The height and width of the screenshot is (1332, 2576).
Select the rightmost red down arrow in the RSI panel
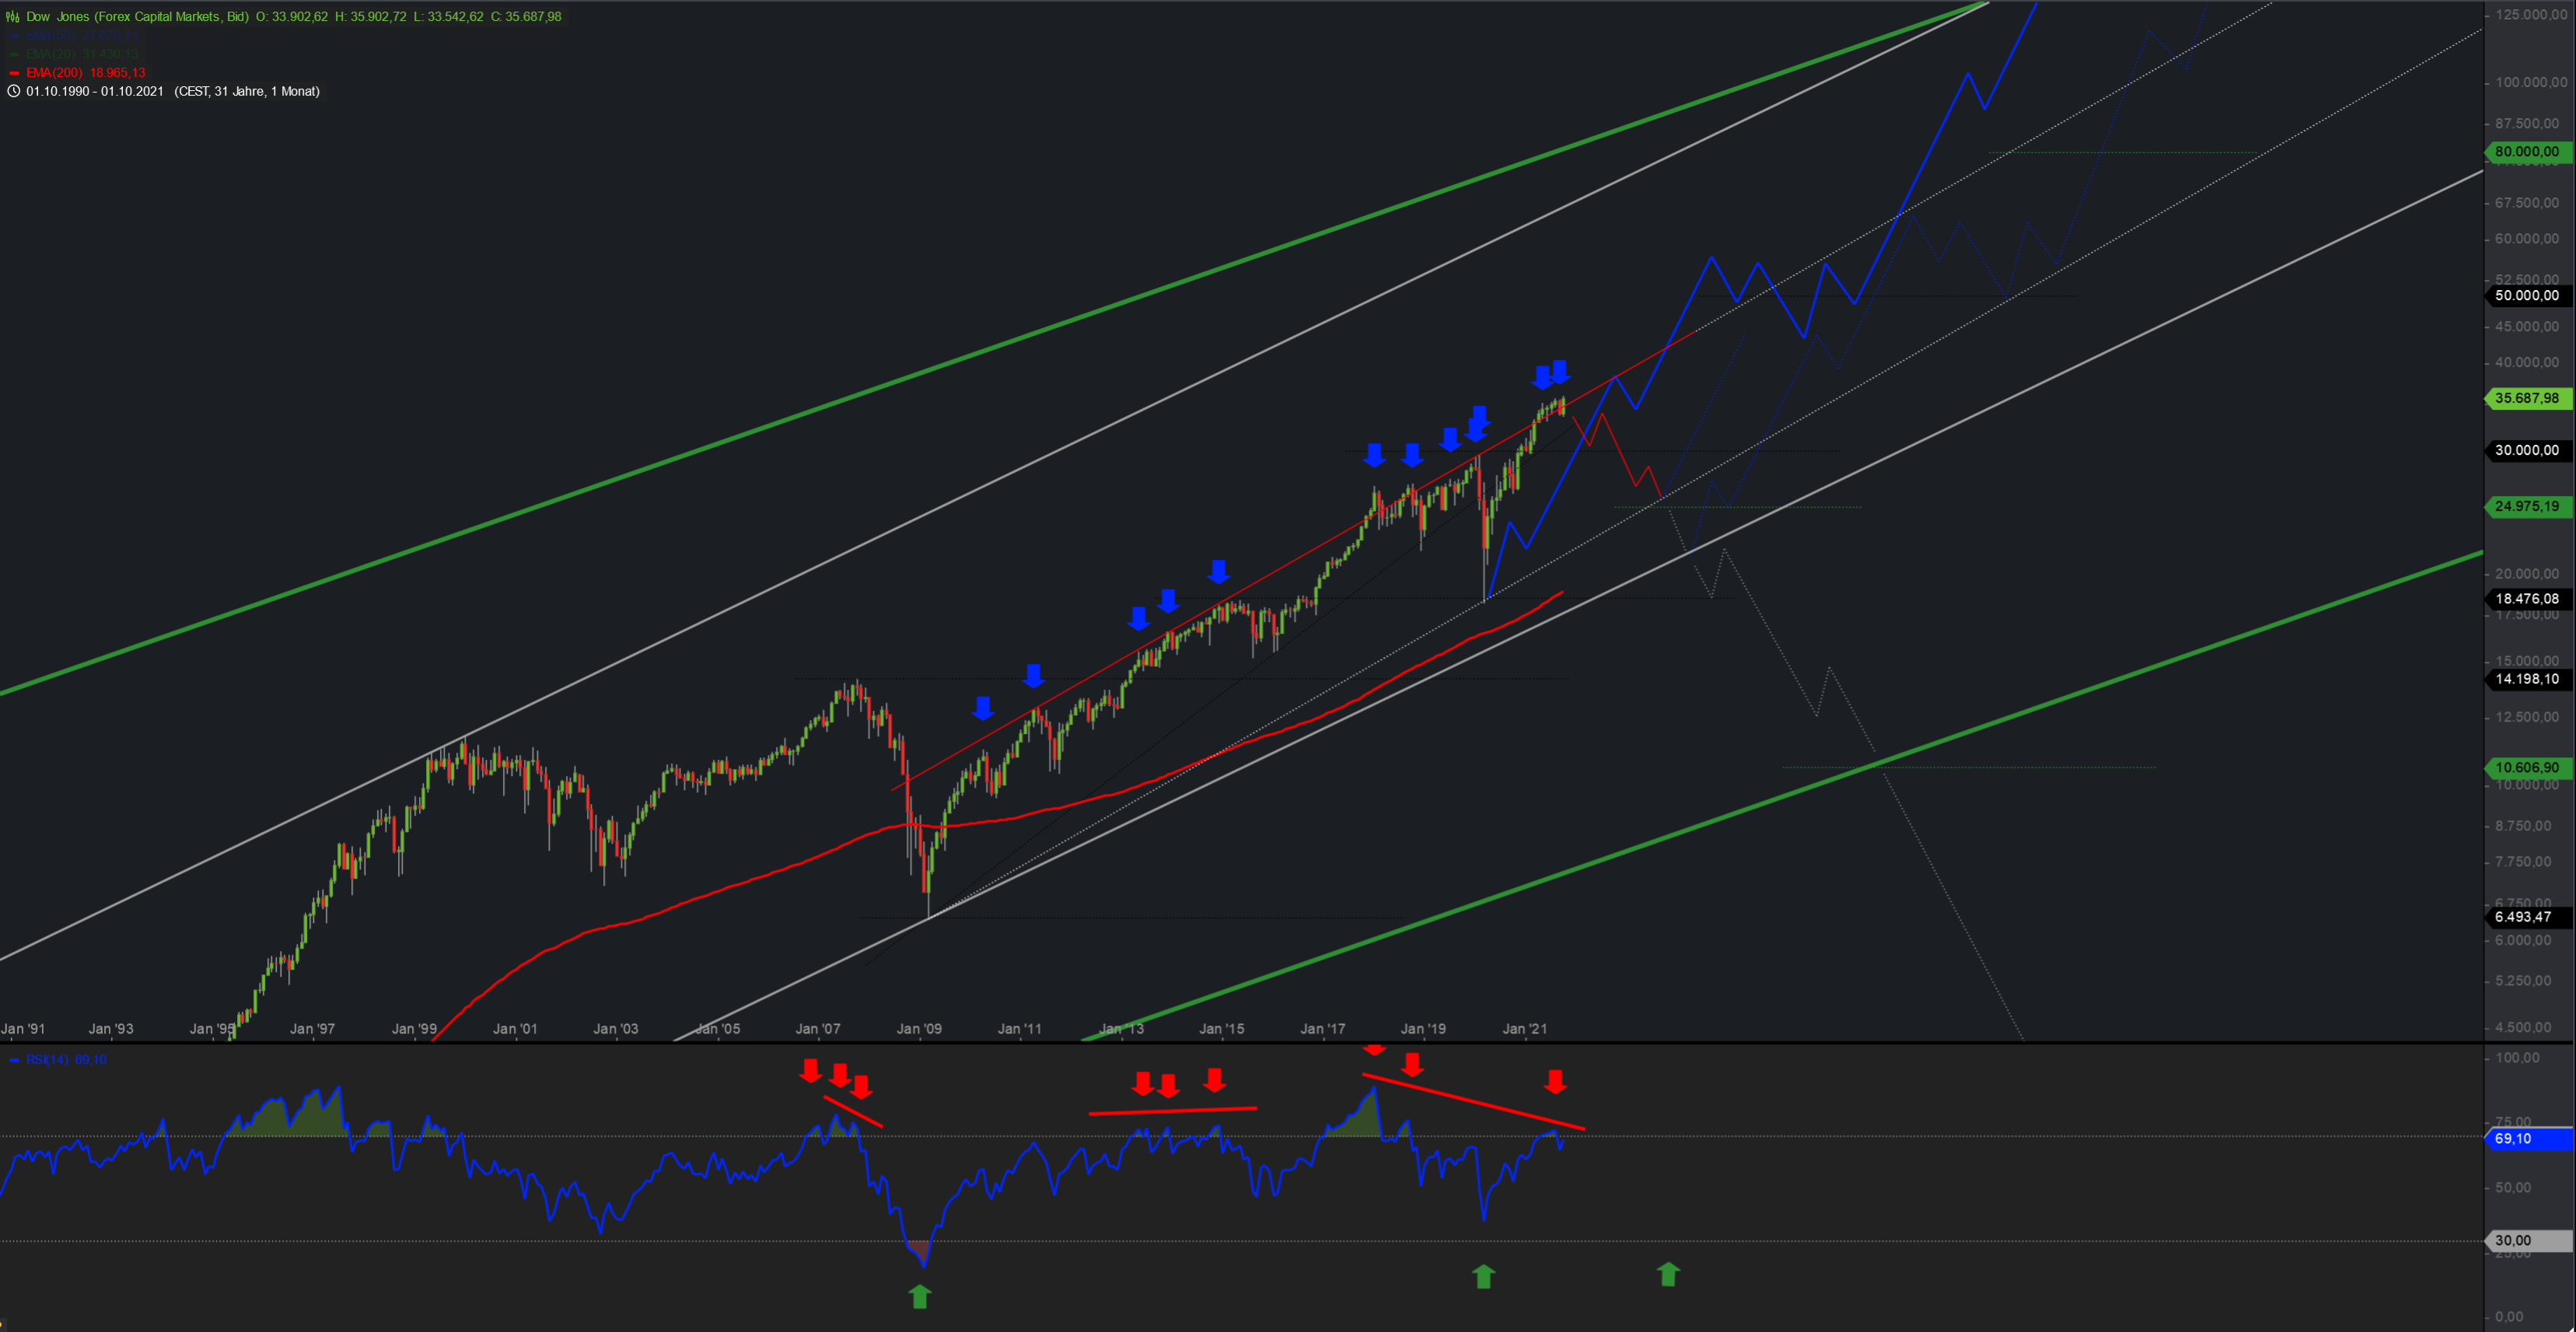point(1554,1081)
